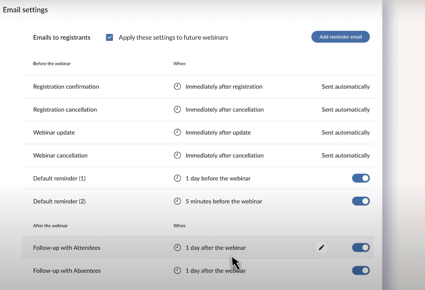Screen dimensions: 425x290
Task: Click the Webinar update email entry
Action: (x=54, y=132)
